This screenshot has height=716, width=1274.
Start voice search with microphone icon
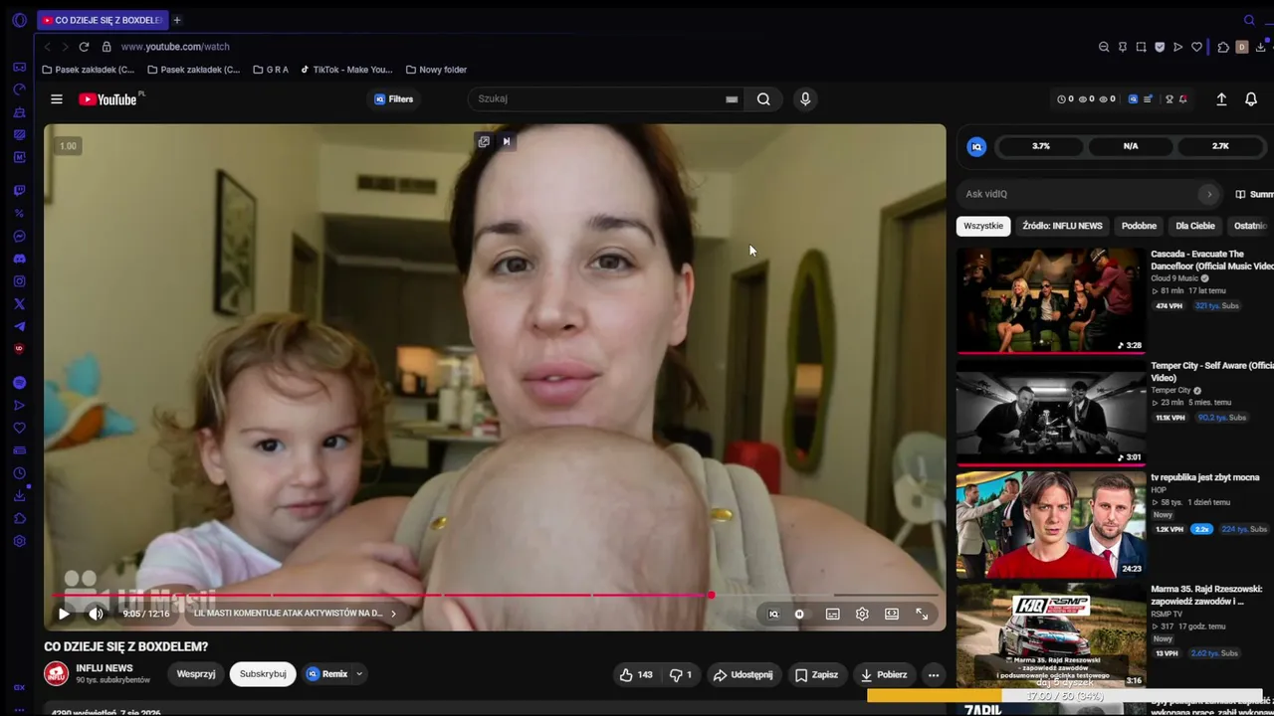pos(805,99)
